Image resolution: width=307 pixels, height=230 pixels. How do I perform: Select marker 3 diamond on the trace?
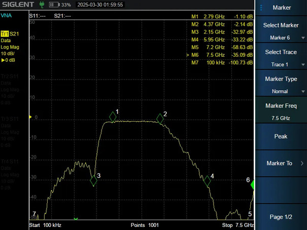93,180
